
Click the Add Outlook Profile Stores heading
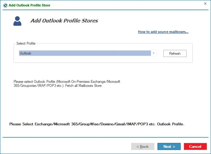(x=64, y=21)
